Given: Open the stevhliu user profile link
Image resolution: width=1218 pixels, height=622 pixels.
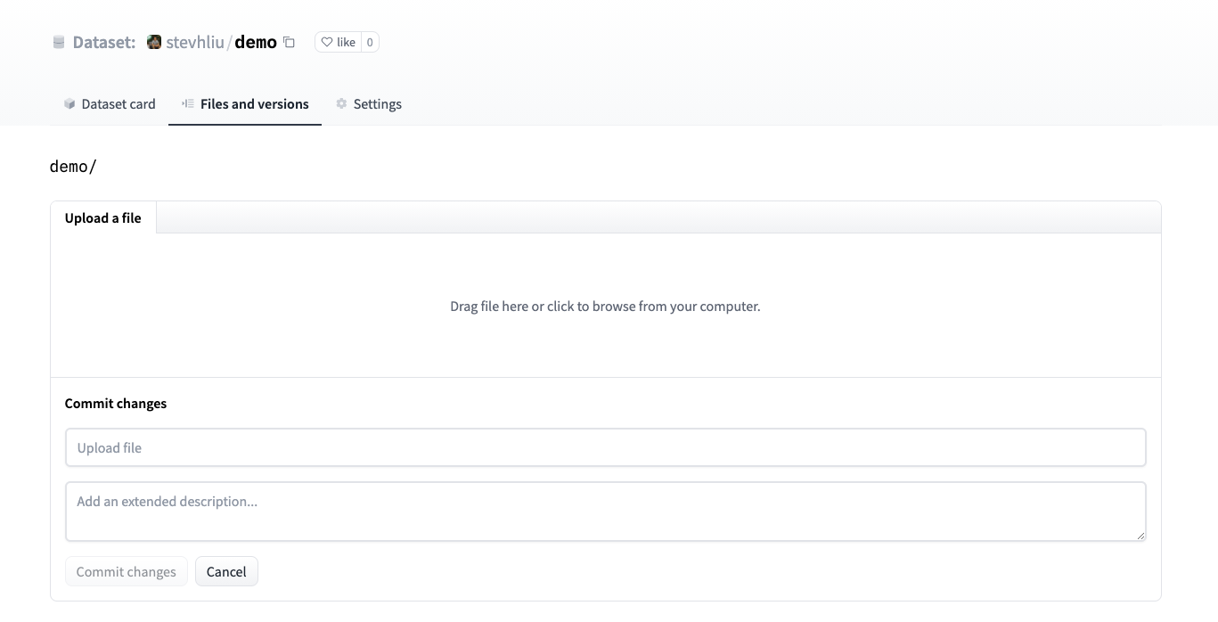Looking at the screenshot, I should pyautogui.click(x=194, y=42).
